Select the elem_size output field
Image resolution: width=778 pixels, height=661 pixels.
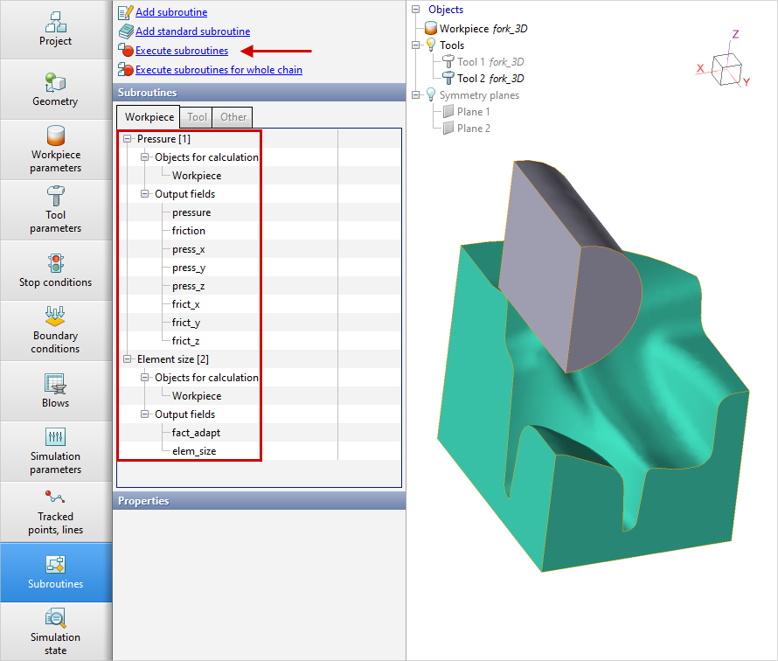tap(194, 451)
